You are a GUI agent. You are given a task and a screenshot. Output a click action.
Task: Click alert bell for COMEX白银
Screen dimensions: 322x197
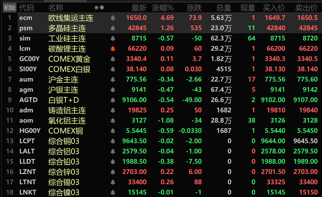click(x=113, y=69)
